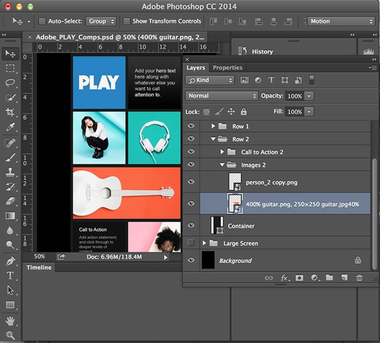
Task: Select the Crop tool
Action: (10, 112)
